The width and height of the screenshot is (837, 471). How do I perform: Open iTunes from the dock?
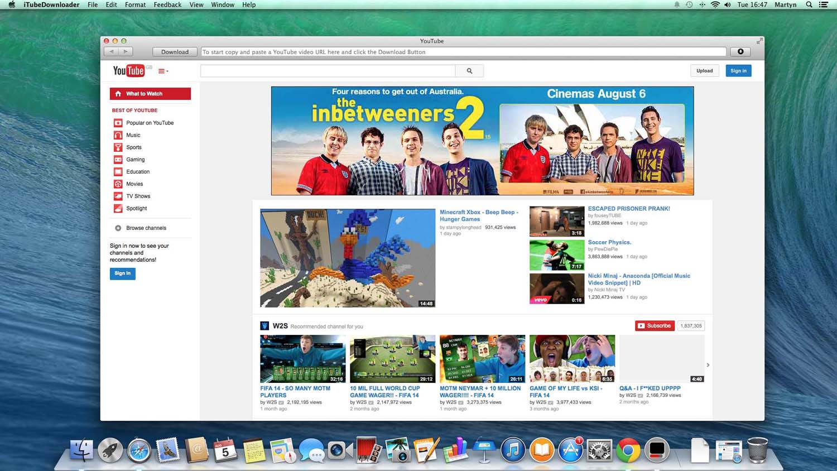tap(513, 450)
